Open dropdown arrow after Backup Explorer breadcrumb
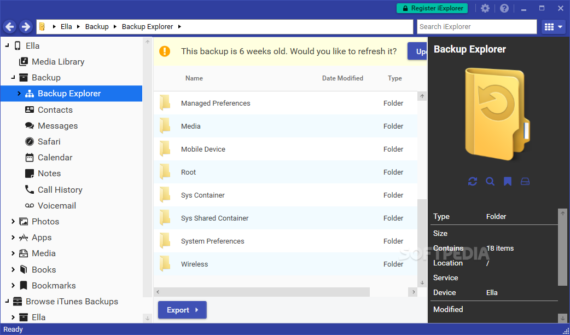The height and width of the screenshot is (335, 570). (179, 27)
